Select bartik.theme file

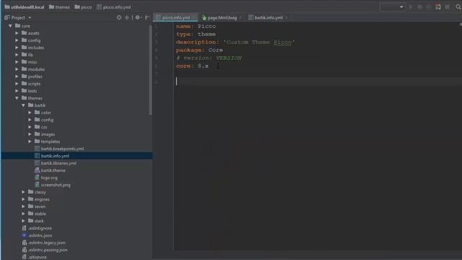pos(50,170)
